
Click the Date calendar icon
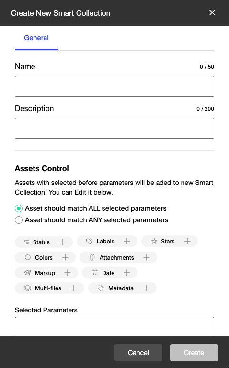coord(94,273)
